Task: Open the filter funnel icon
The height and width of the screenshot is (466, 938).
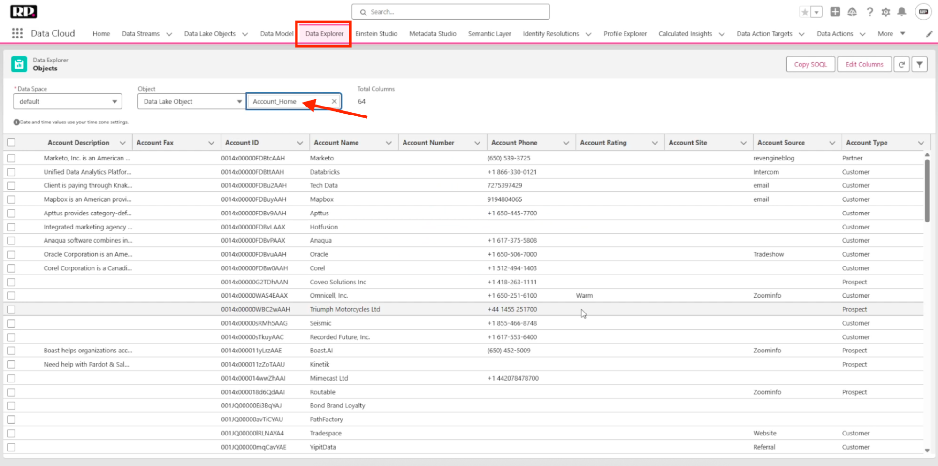Action: [x=919, y=64]
